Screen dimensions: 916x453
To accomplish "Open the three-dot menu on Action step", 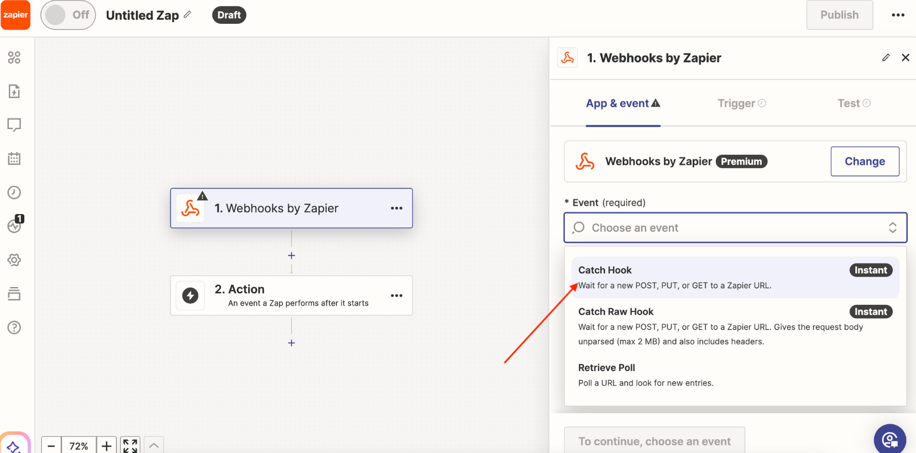I will (x=396, y=296).
